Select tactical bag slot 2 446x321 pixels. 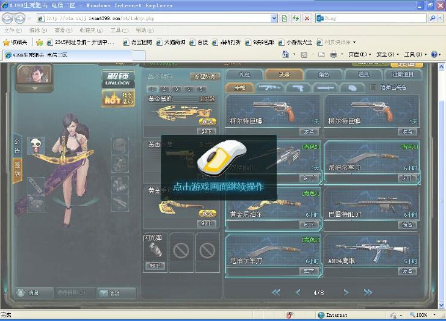click(x=164, y=89)
